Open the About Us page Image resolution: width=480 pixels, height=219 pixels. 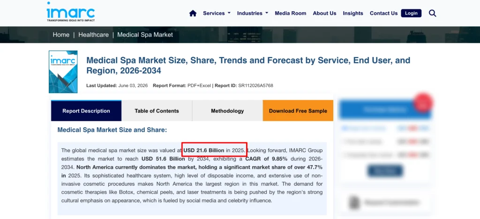coord(324,13)
